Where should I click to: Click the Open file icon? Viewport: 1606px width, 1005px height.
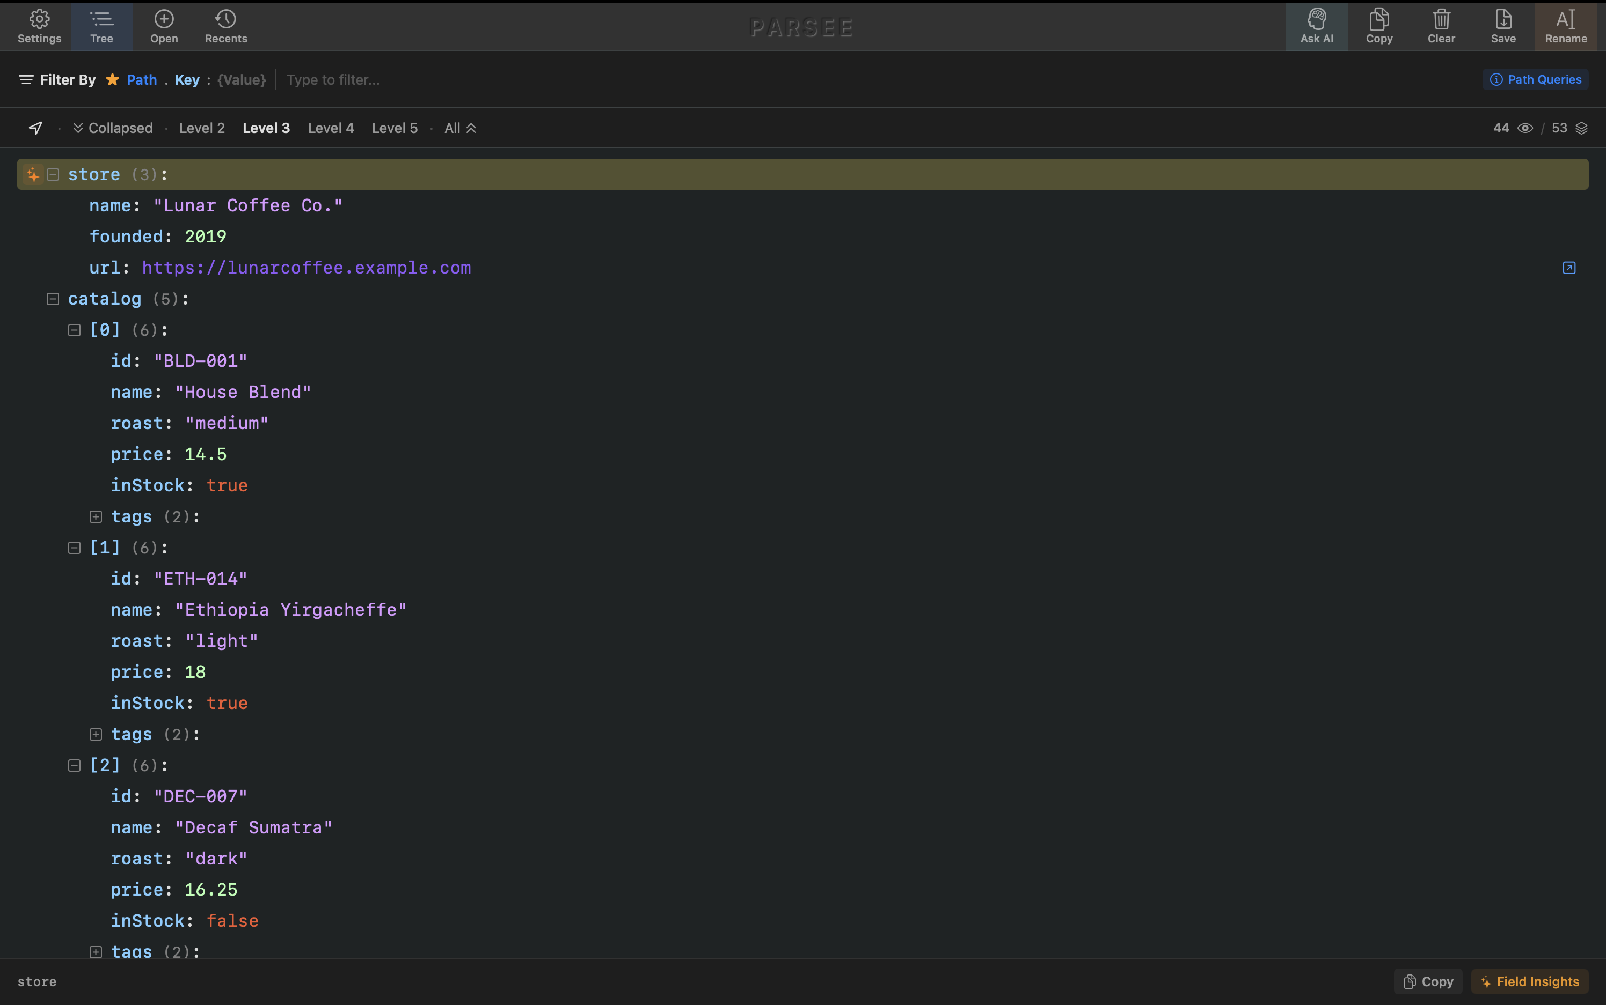pyautogui.click(x=164, y=27)
